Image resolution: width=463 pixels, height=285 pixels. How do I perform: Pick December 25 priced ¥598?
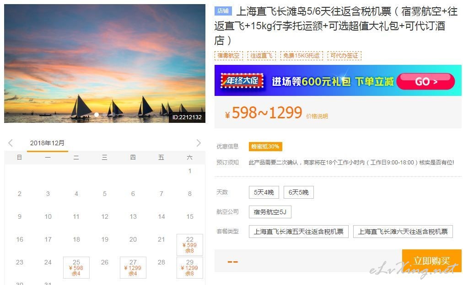[76, 268]
